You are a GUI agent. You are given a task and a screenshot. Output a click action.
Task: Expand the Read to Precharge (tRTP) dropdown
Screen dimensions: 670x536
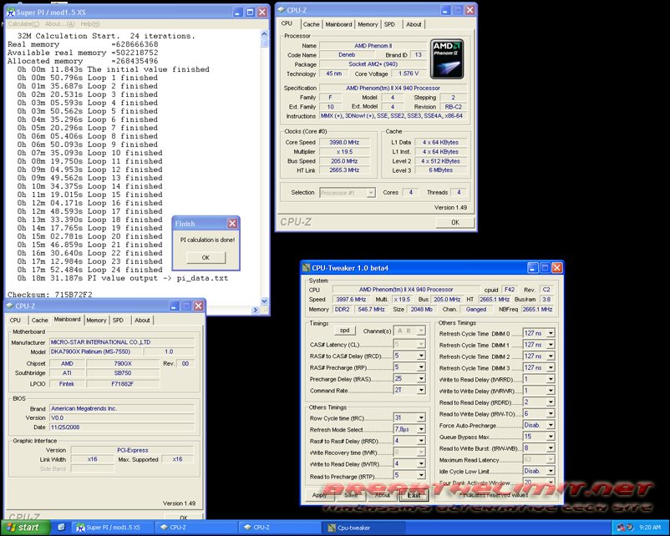[x=421, y=475]
